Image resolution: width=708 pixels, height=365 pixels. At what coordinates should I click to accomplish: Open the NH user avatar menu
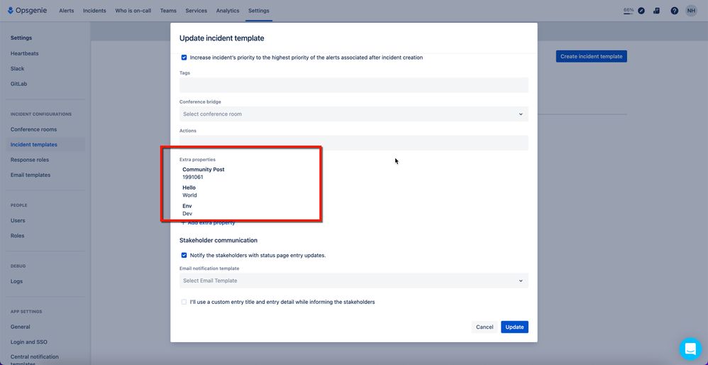coord(691,11)
